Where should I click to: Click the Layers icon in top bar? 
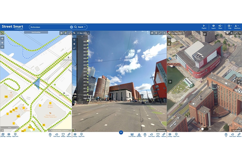[213, 26]
